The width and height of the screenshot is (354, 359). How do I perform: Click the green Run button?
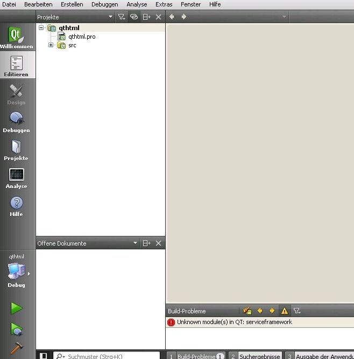17,308
